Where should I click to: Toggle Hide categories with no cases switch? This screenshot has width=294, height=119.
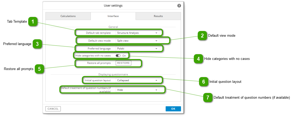118,55
